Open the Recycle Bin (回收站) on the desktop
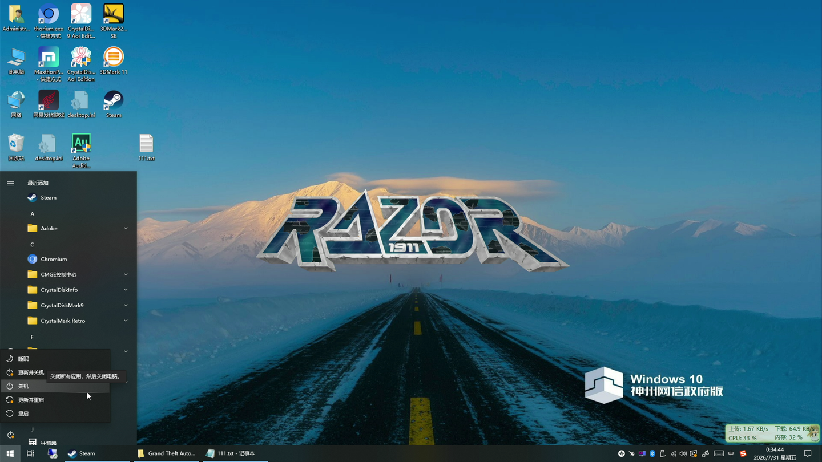 tap(16, 148)
